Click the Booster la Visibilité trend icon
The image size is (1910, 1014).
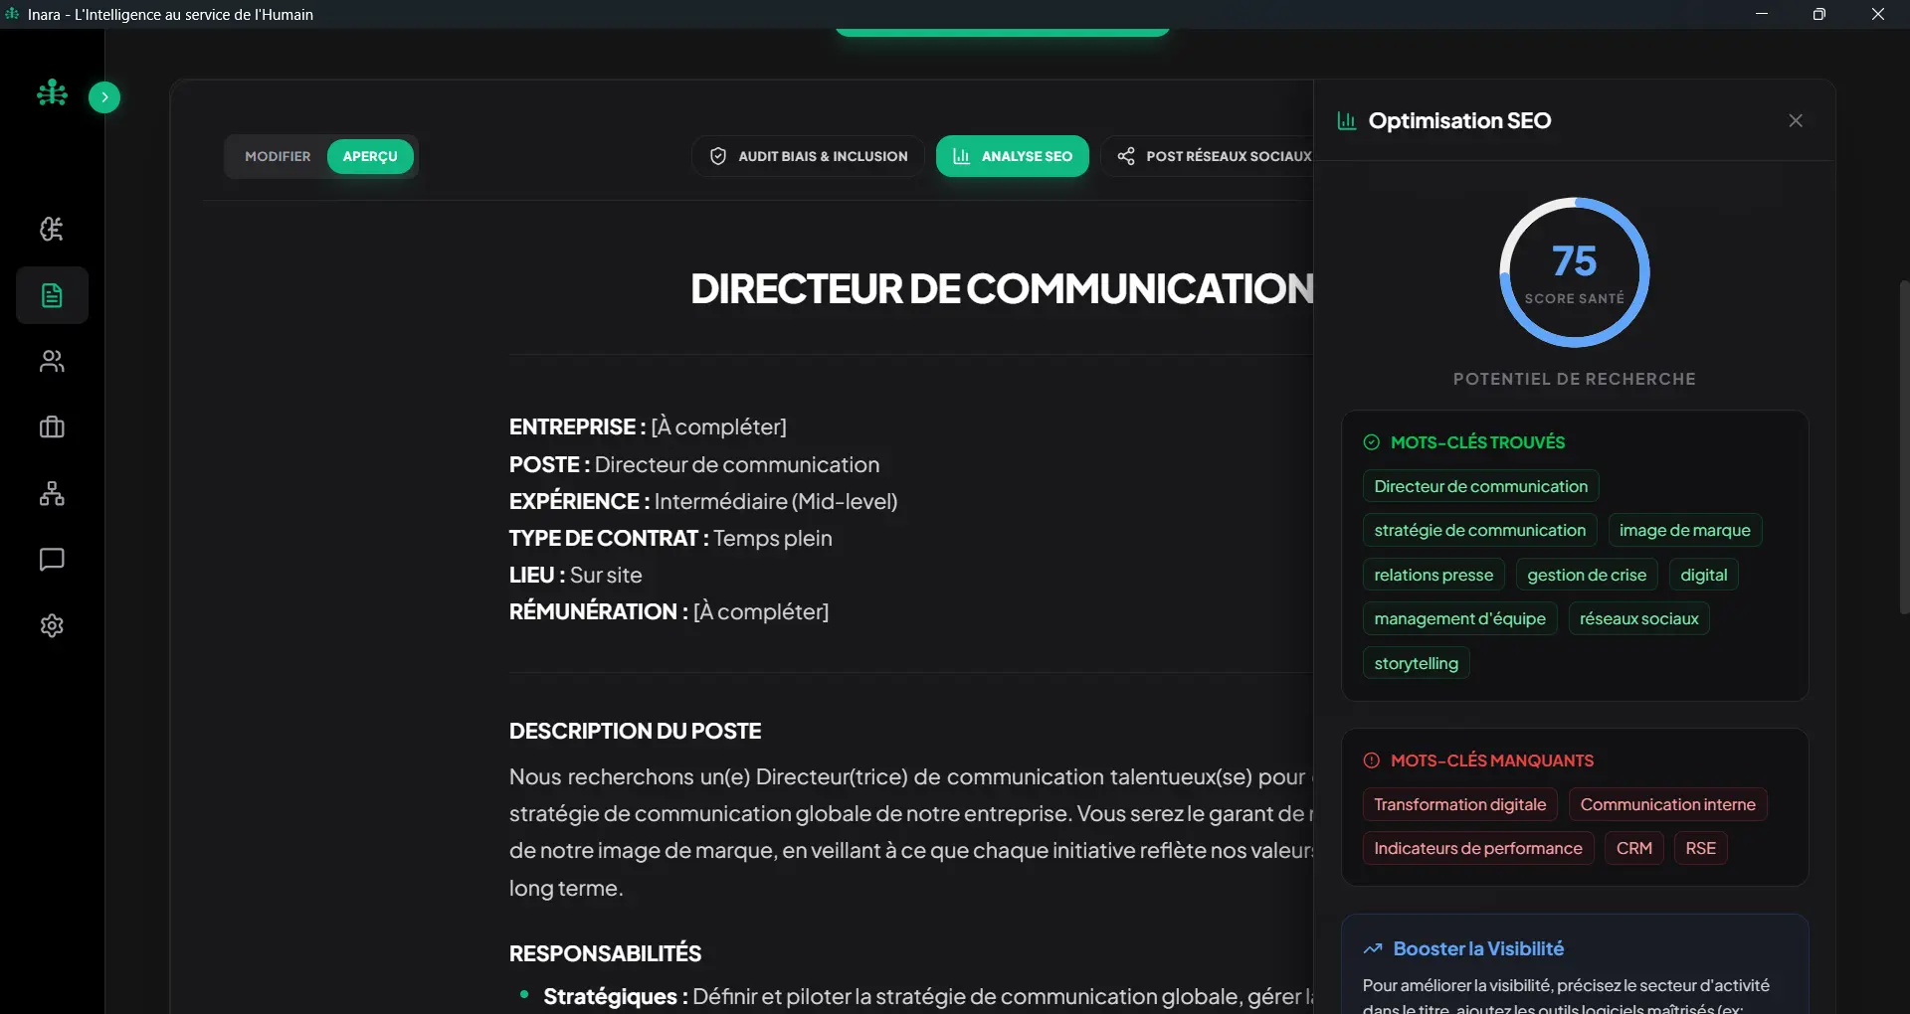click(1373, 948)
